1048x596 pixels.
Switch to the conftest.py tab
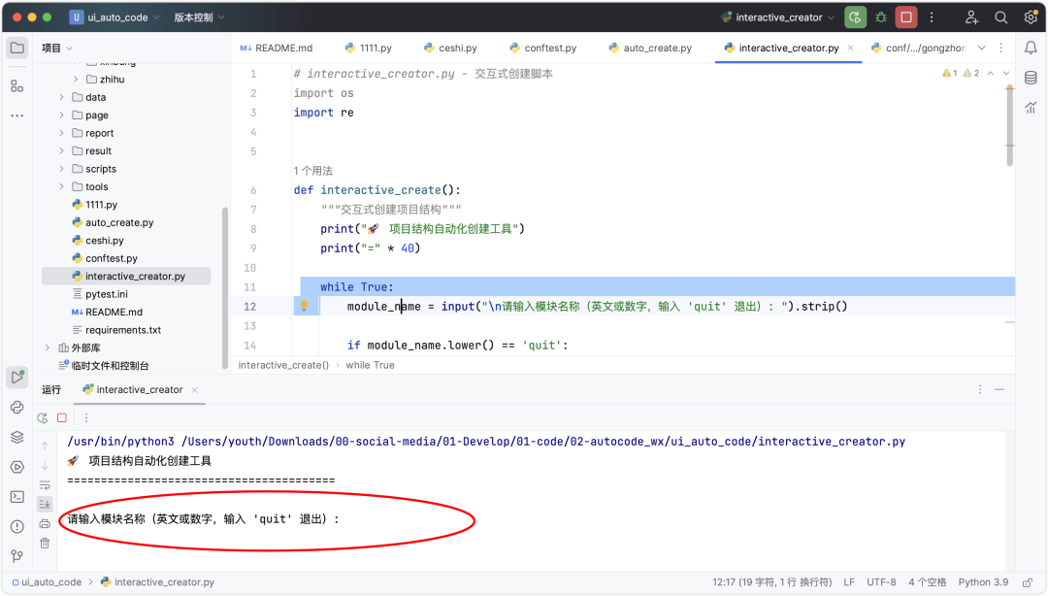click(x=542, y=48)
